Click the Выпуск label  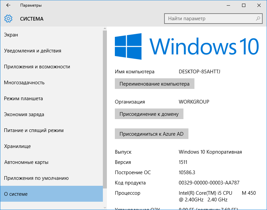pyautogui.click(x=123, y=152)
